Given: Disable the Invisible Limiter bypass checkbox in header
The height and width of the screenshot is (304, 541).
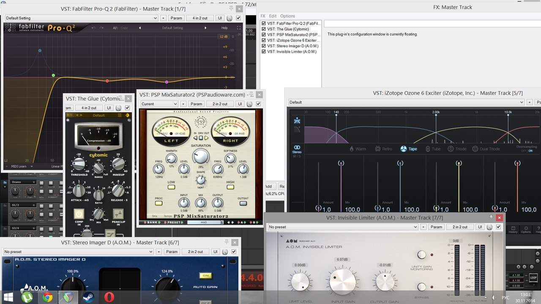Looking at the screenshot, I should (x=498, y=227).
